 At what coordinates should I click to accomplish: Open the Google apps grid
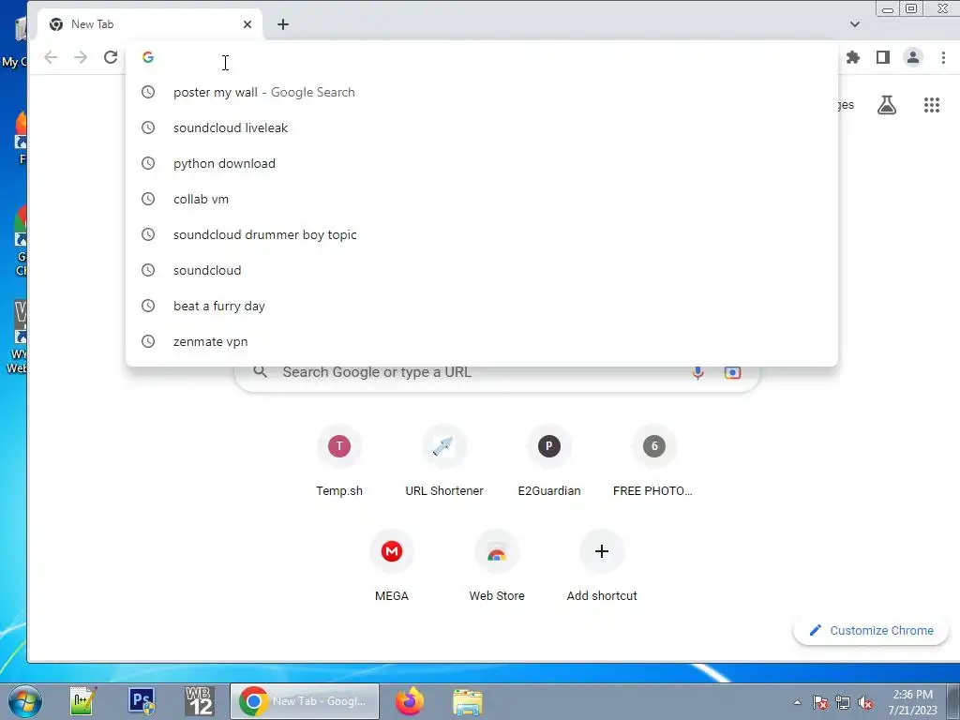click(x=931, y=105)
